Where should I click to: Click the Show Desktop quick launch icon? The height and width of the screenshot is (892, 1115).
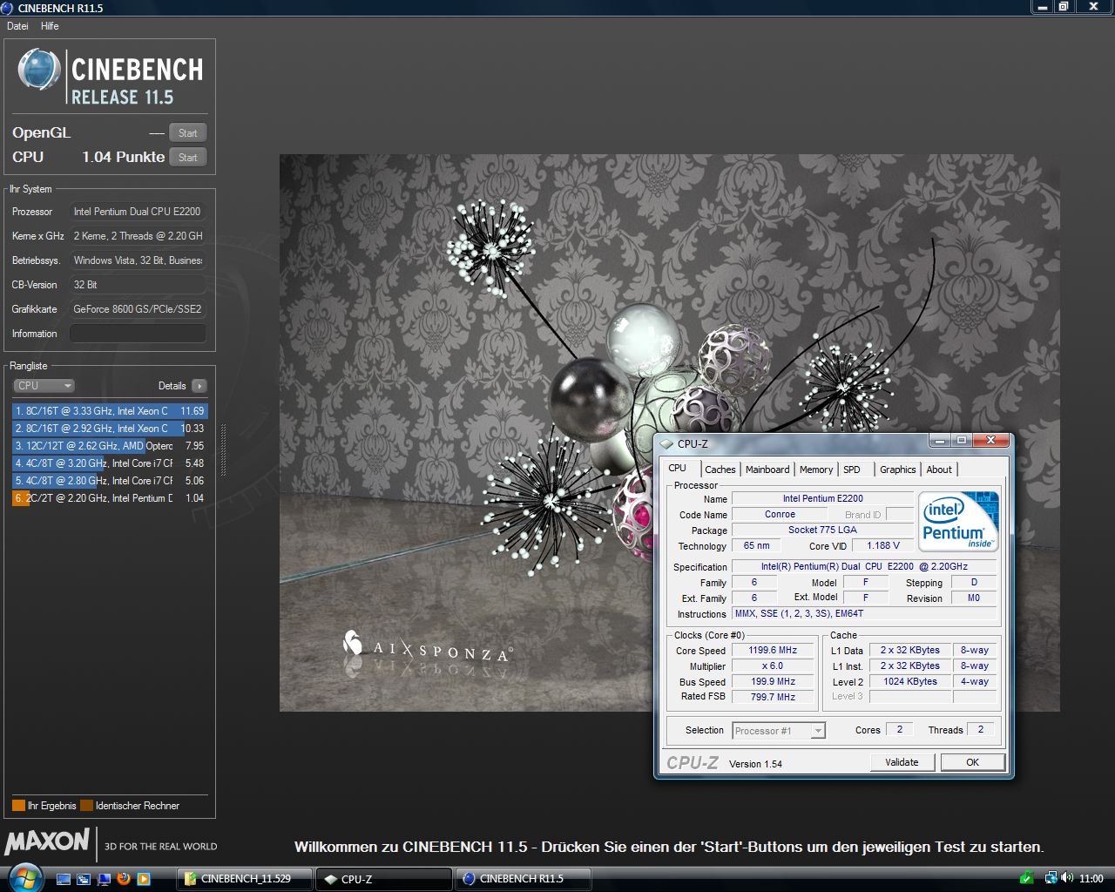pos(64,879)
